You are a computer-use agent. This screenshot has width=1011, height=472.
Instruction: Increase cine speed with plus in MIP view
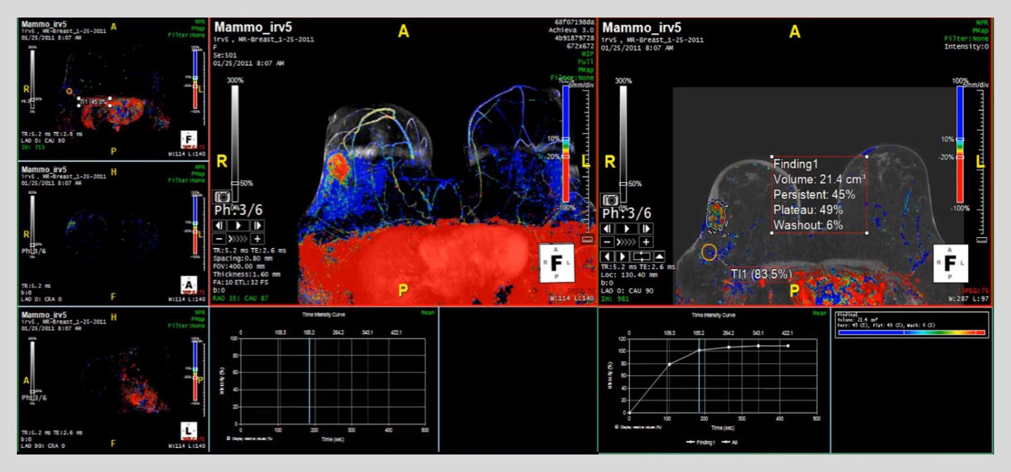point(257,239)
